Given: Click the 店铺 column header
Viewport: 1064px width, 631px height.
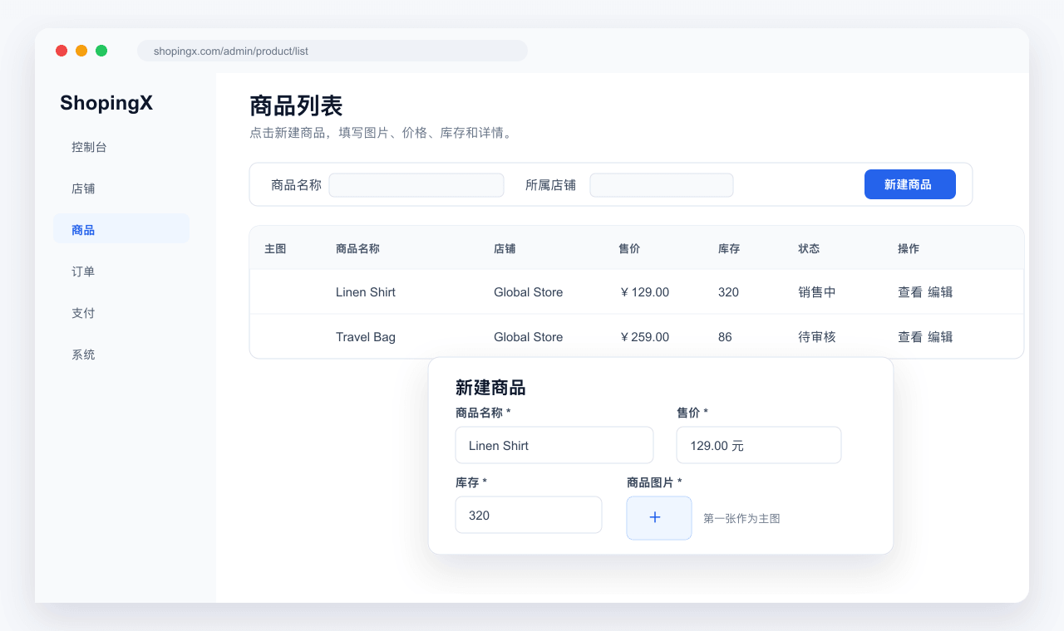Looking at the screenshot, I should tap(505, 248).
